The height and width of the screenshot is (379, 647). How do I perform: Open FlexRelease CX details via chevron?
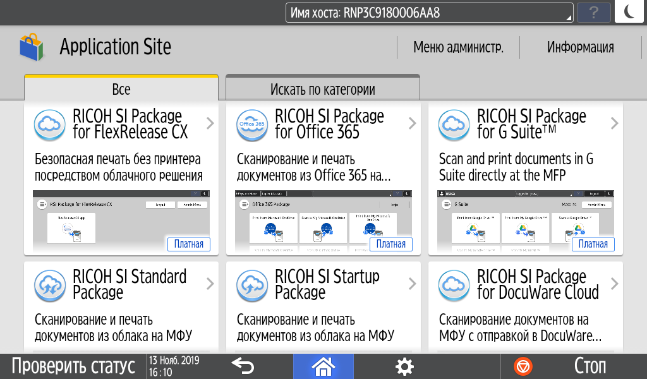coord(210,123)
